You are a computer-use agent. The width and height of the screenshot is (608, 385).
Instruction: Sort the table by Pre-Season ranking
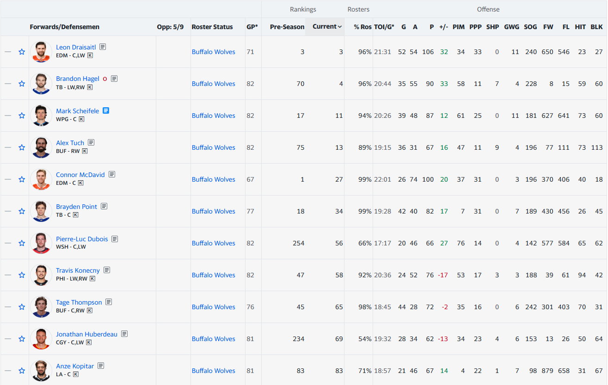coord(287,27)
